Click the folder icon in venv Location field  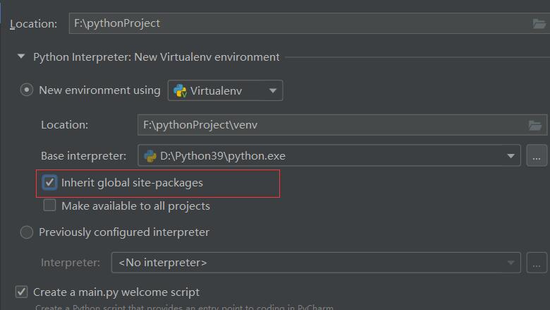[x=536, y=125]
